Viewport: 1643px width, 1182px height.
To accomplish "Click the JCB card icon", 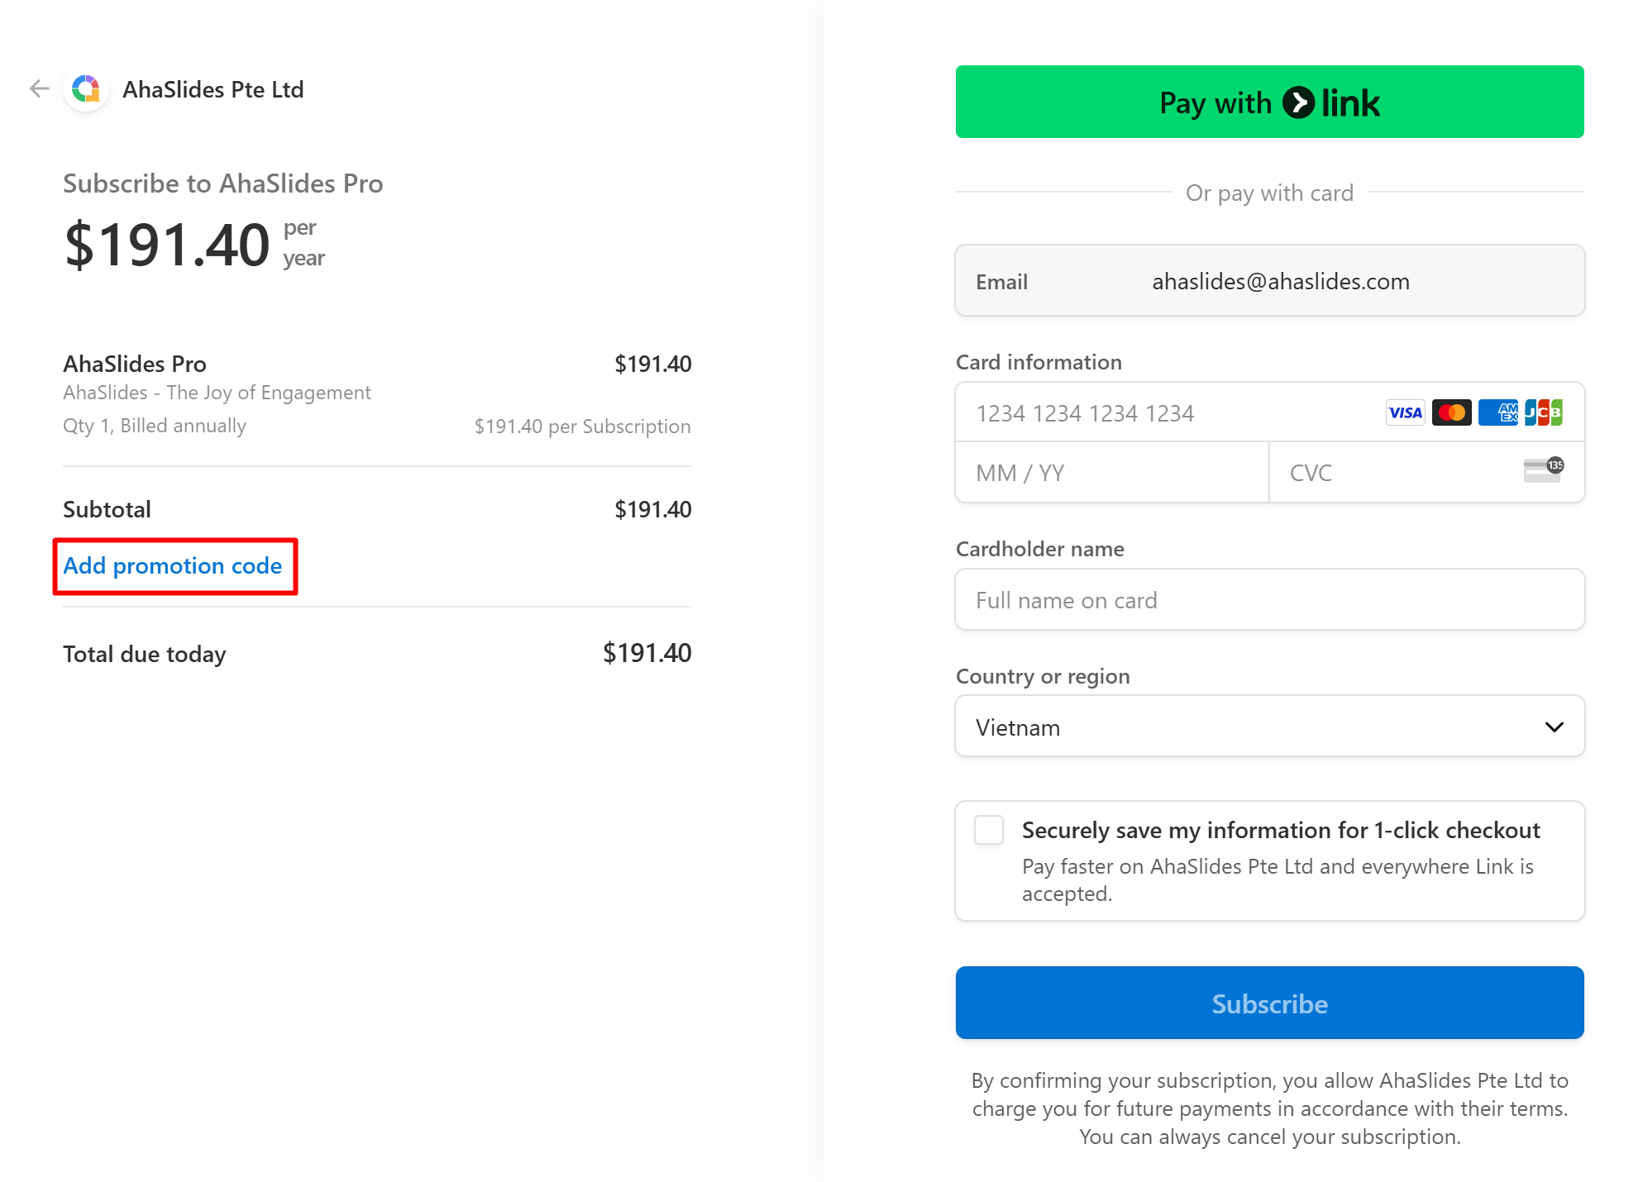I will 1543,412.
